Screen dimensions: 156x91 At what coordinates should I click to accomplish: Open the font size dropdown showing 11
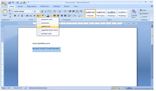pos(39,11)
